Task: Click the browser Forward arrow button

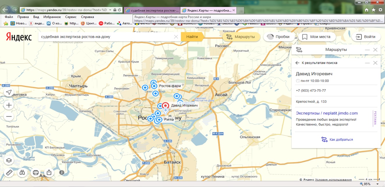Action: coord(15,10)
